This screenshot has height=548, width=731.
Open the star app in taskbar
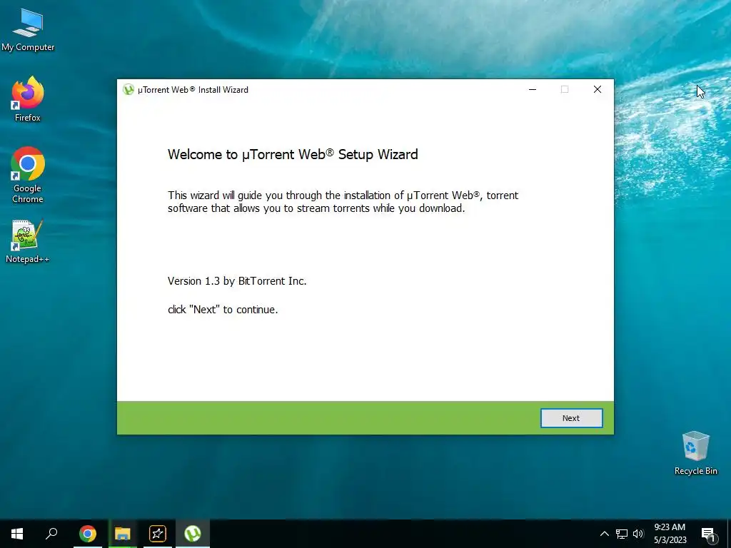pyautogui.click(x=158, y=534)
